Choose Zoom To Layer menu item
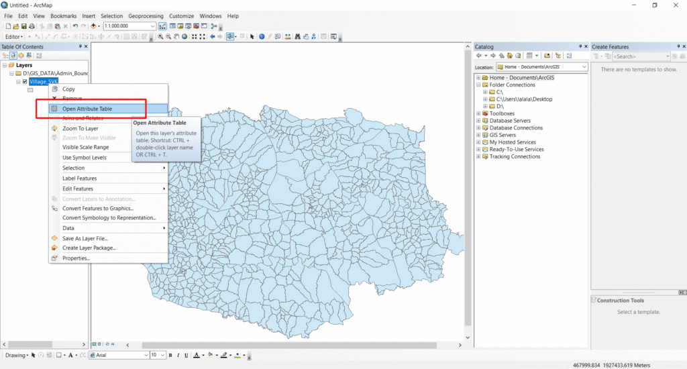Image resolution: width=687 pixels, height=369 pixels. pos(108,128)
